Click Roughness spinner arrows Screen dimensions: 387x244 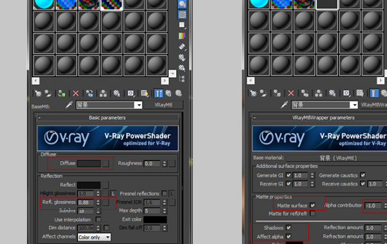tap(164, 164)
